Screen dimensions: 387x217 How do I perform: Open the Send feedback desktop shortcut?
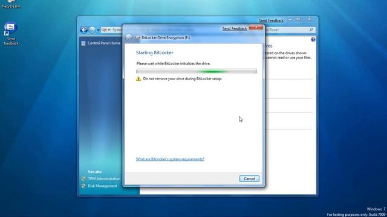[x=11, y=34]
